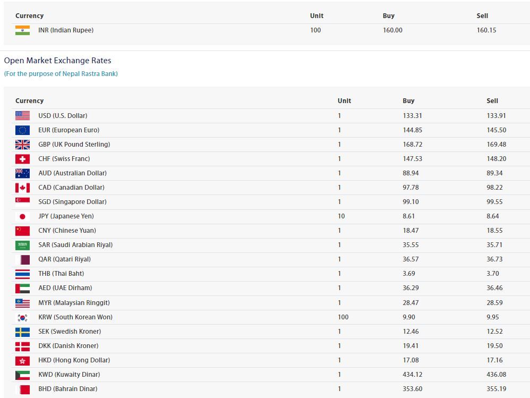Click the European Union flag icon

pyautogui.click(x=22, y=130)
